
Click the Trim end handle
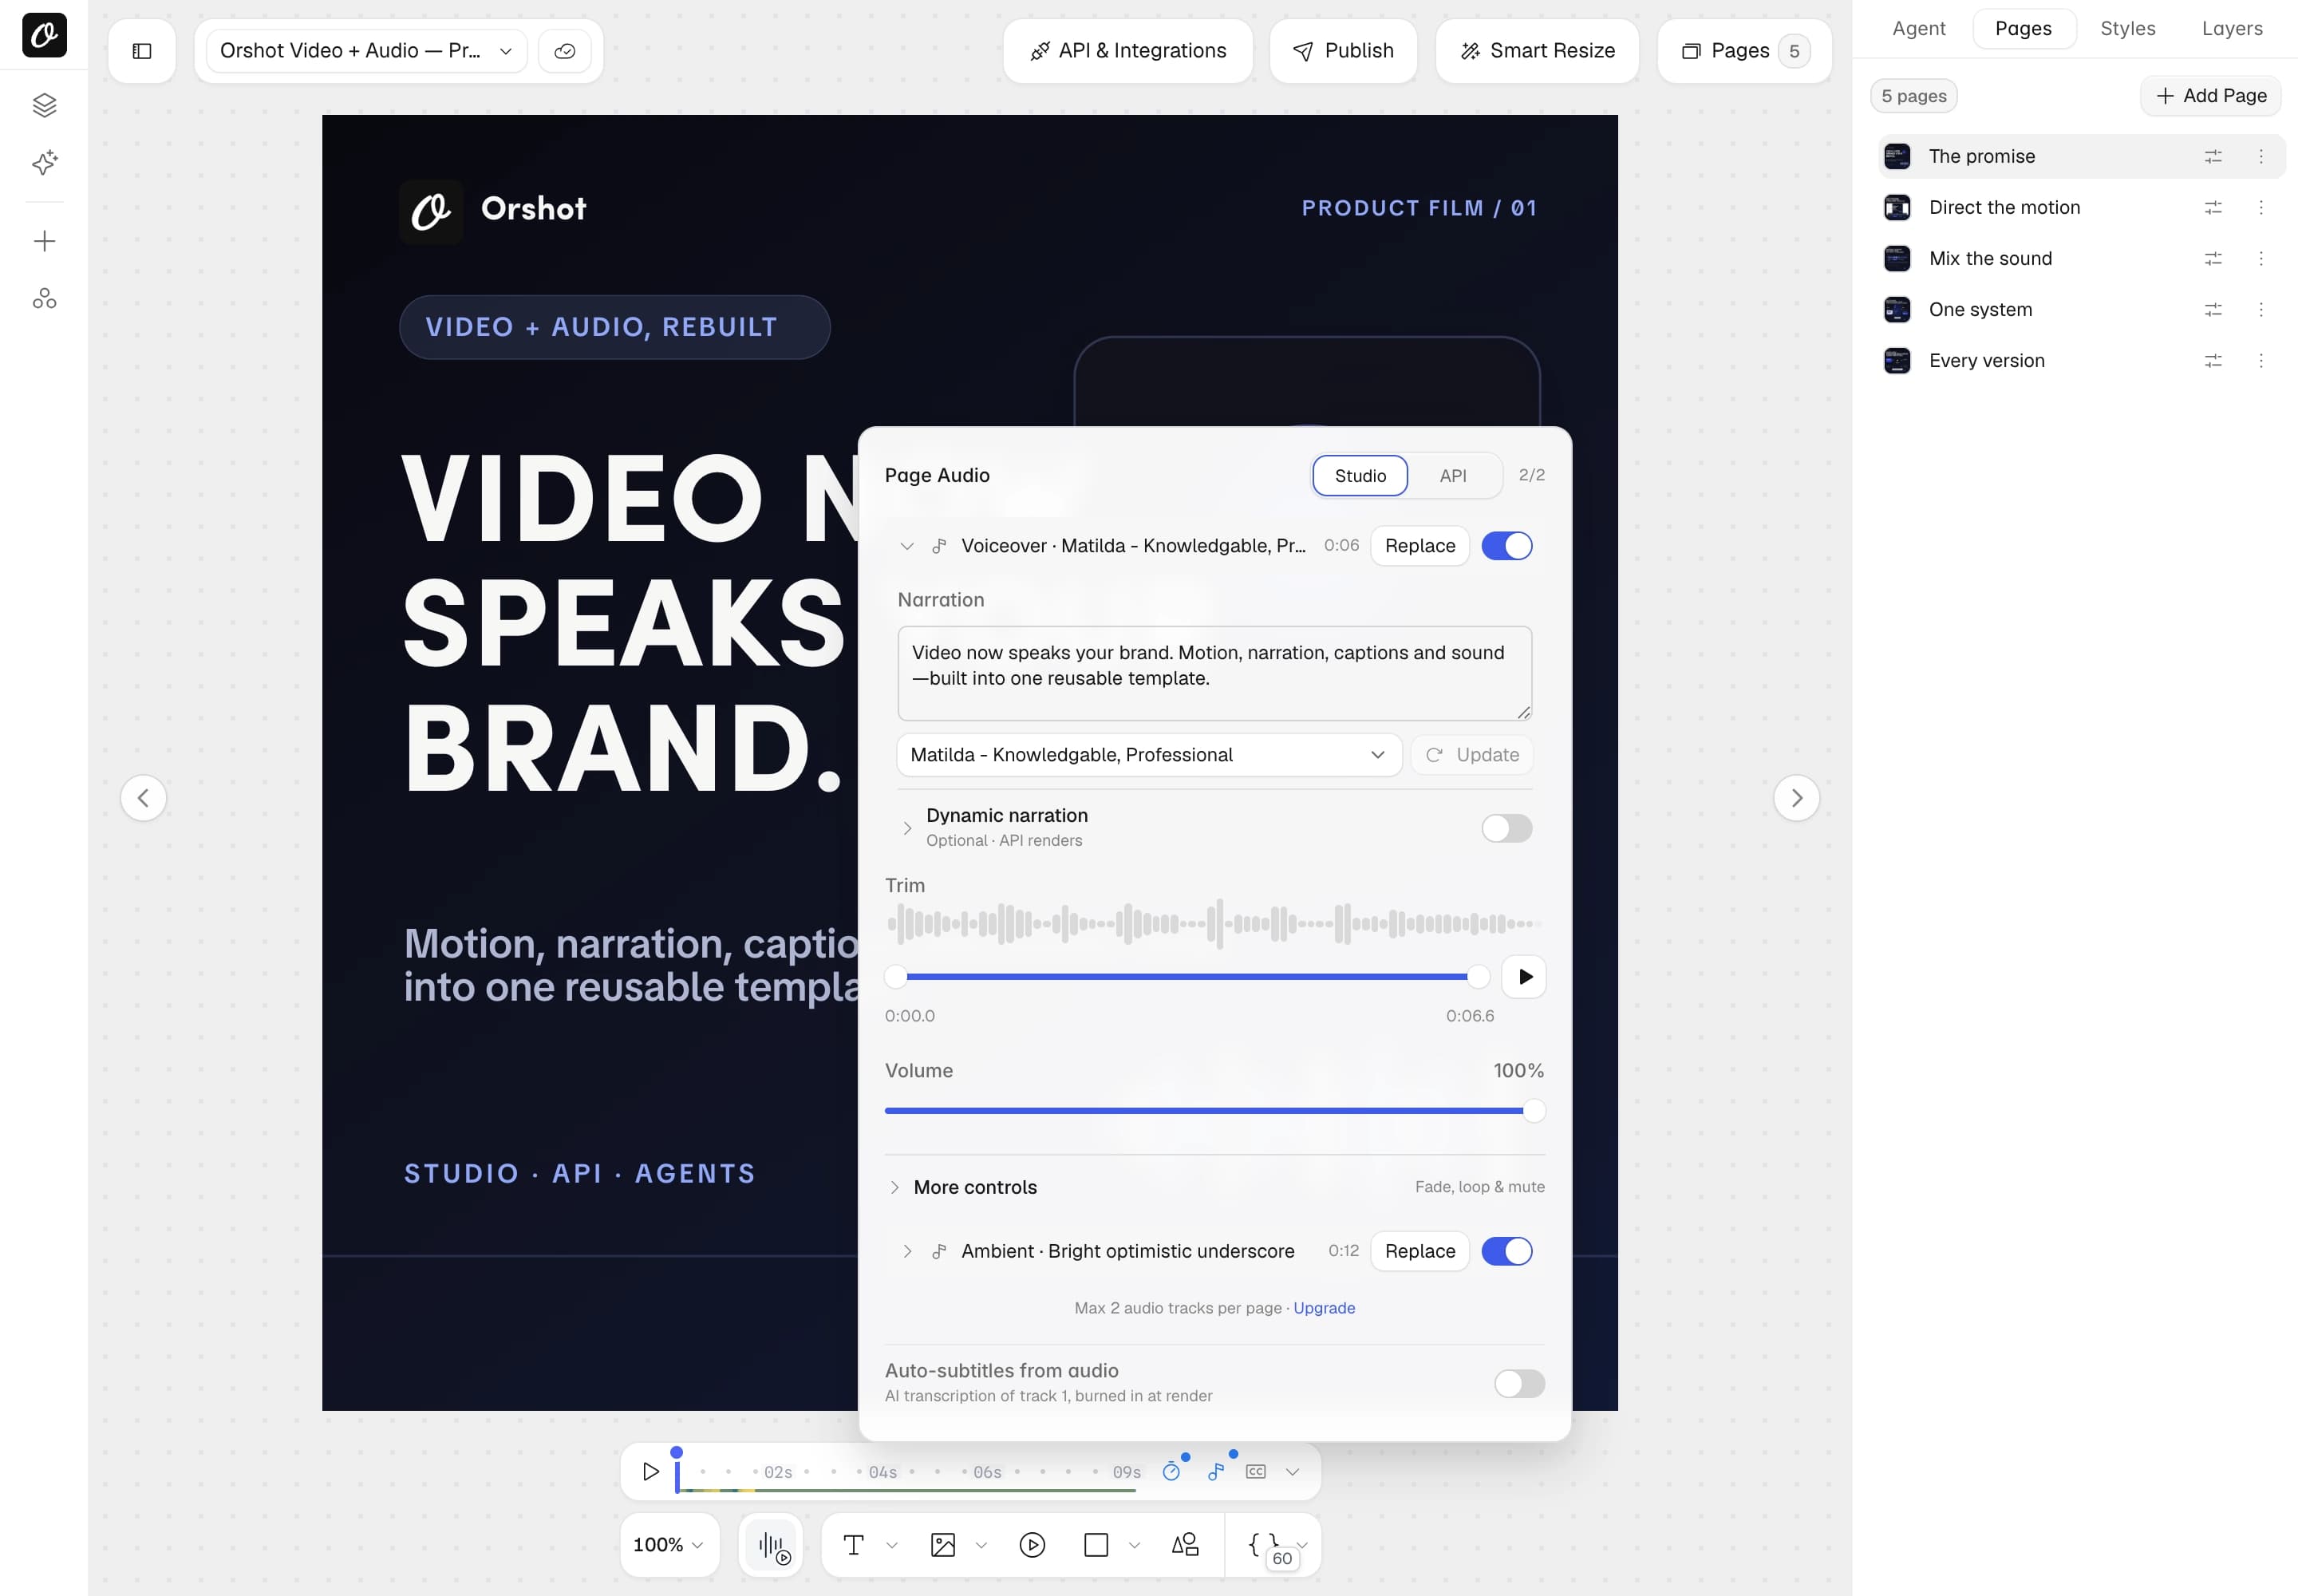point(1478,977)
